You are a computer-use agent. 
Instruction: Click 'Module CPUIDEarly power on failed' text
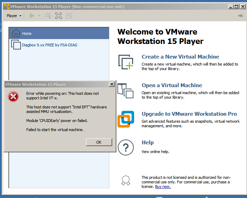point(57,121)
